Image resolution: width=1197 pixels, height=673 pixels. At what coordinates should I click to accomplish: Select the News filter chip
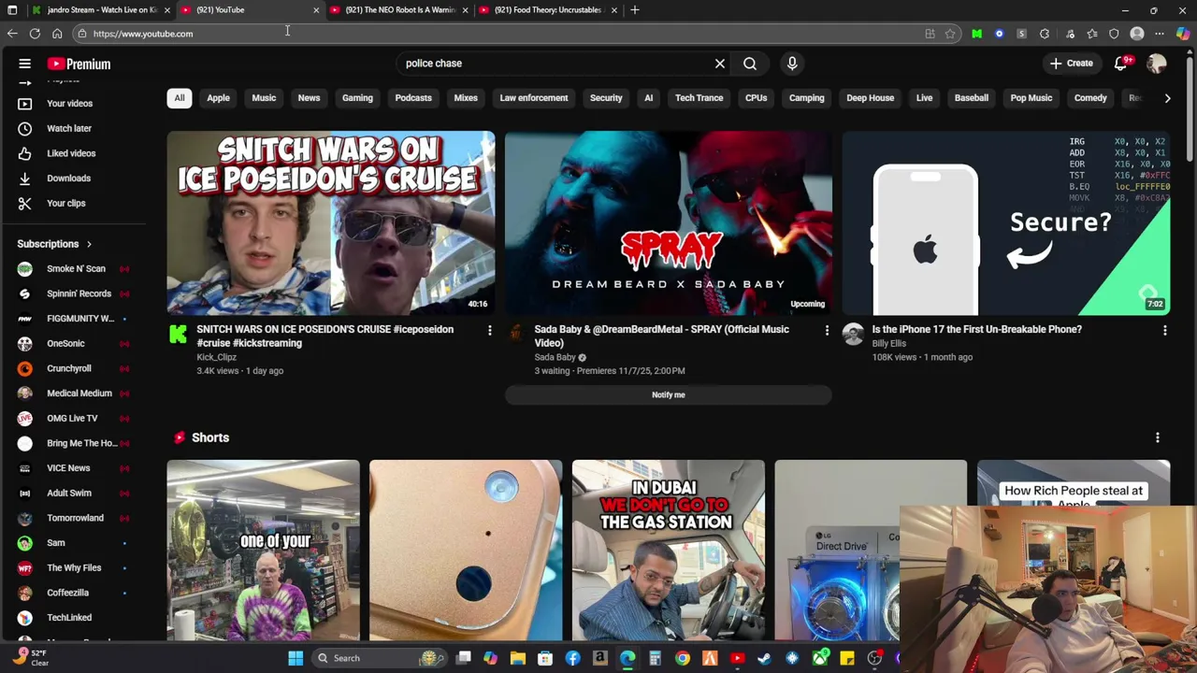pos(309,98)
